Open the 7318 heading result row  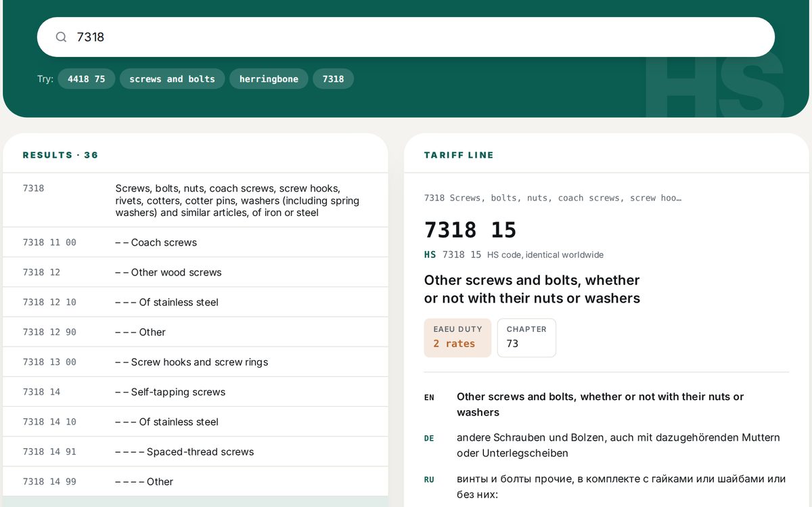[196, 200]
